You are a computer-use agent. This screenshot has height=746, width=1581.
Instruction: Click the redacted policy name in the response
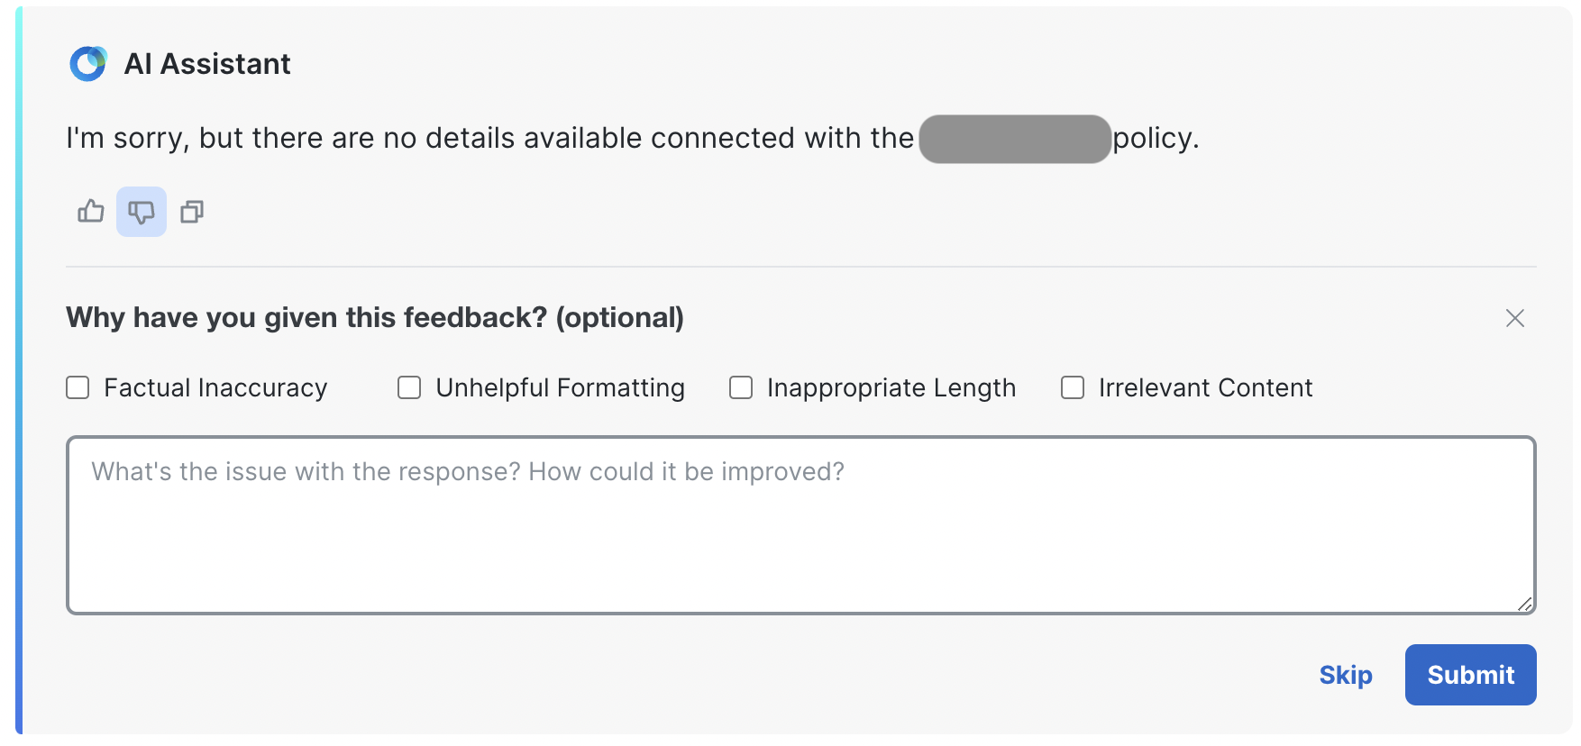click(1013, 140)
